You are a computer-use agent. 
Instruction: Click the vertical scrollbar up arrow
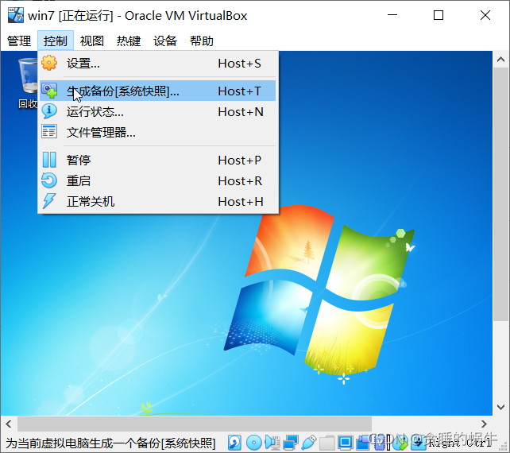(x=501, y=60)
